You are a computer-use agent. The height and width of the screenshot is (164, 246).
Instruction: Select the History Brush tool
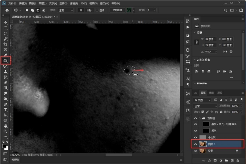point(5,77)
